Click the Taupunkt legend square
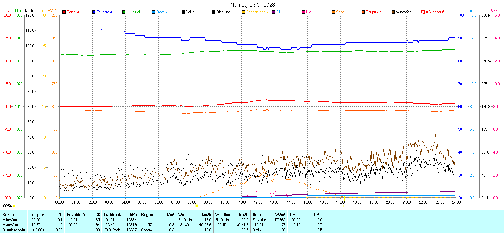The image size is (504, 233). [363, 12]
